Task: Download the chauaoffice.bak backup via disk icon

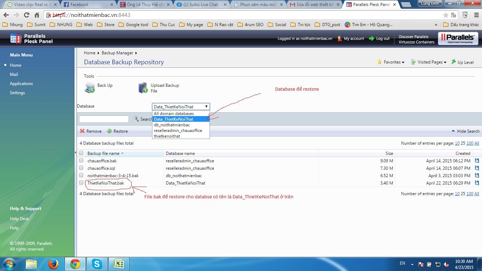Action: pos(477,161)
